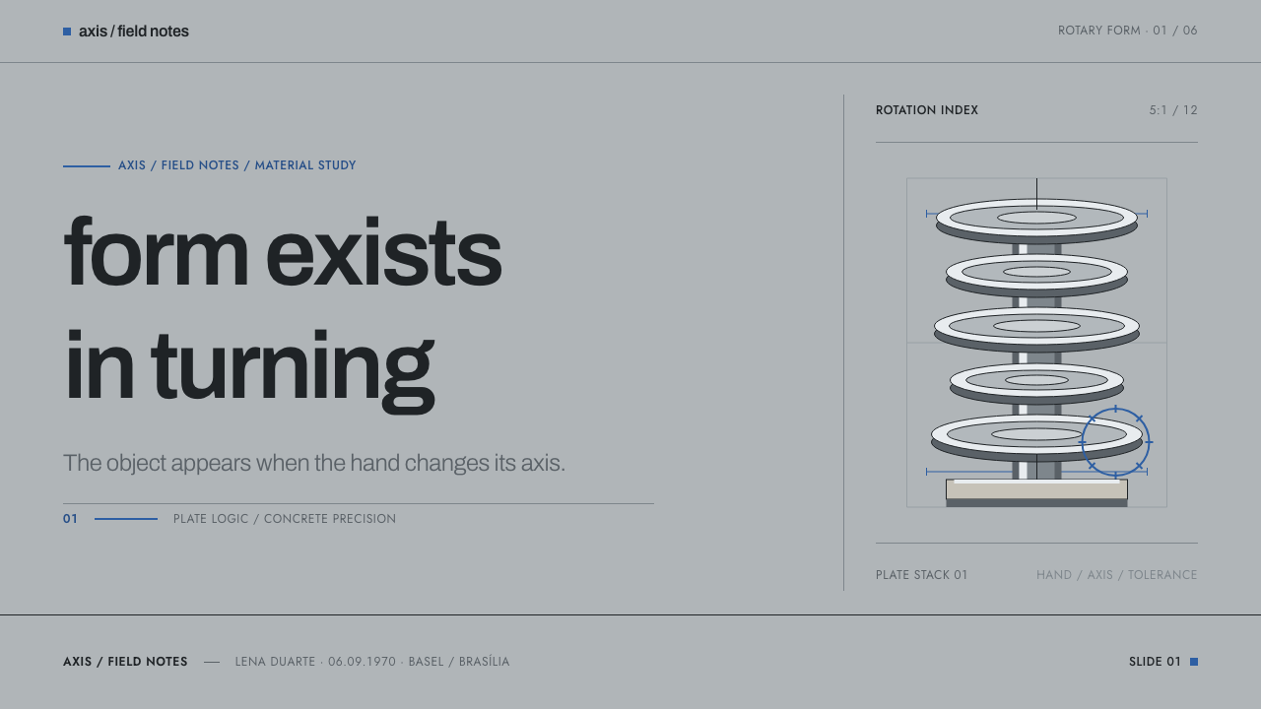Image resolution: width=1261 pixels, height=709 pixels.
Task: Click PLATE LOGIC / CONCRETE PRECISION caption
Action: tap(285, 519)
